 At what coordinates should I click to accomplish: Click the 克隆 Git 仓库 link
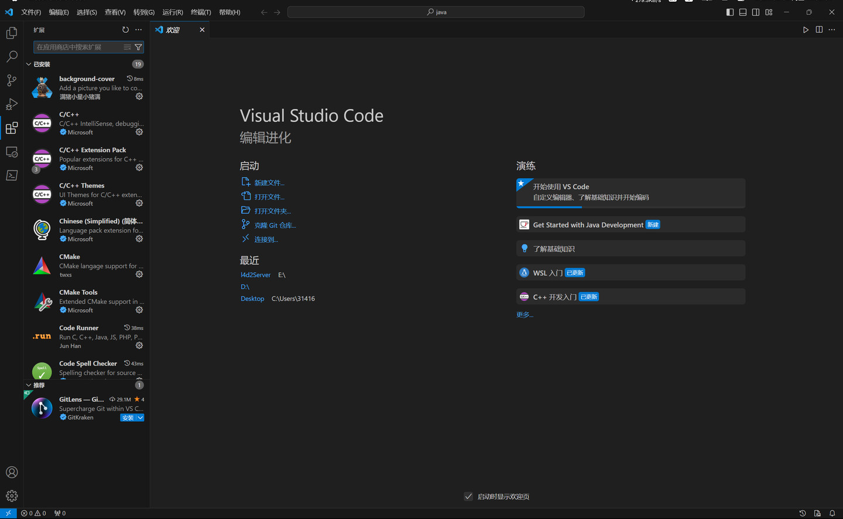point(275,224)
